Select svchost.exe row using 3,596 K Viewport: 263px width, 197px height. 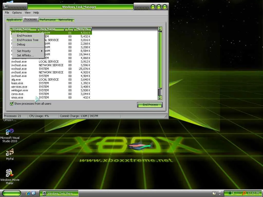click(51, 65)
